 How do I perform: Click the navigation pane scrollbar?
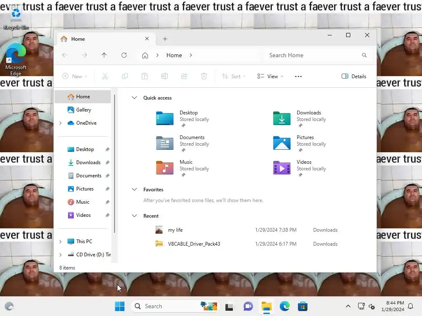115,164
